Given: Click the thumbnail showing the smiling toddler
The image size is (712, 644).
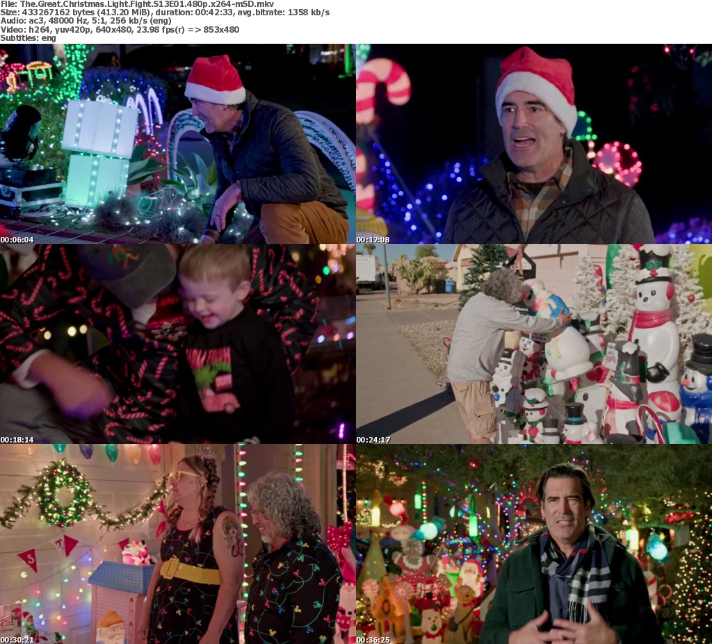Looking at the screenshot, I should click(x=178, y=343).
